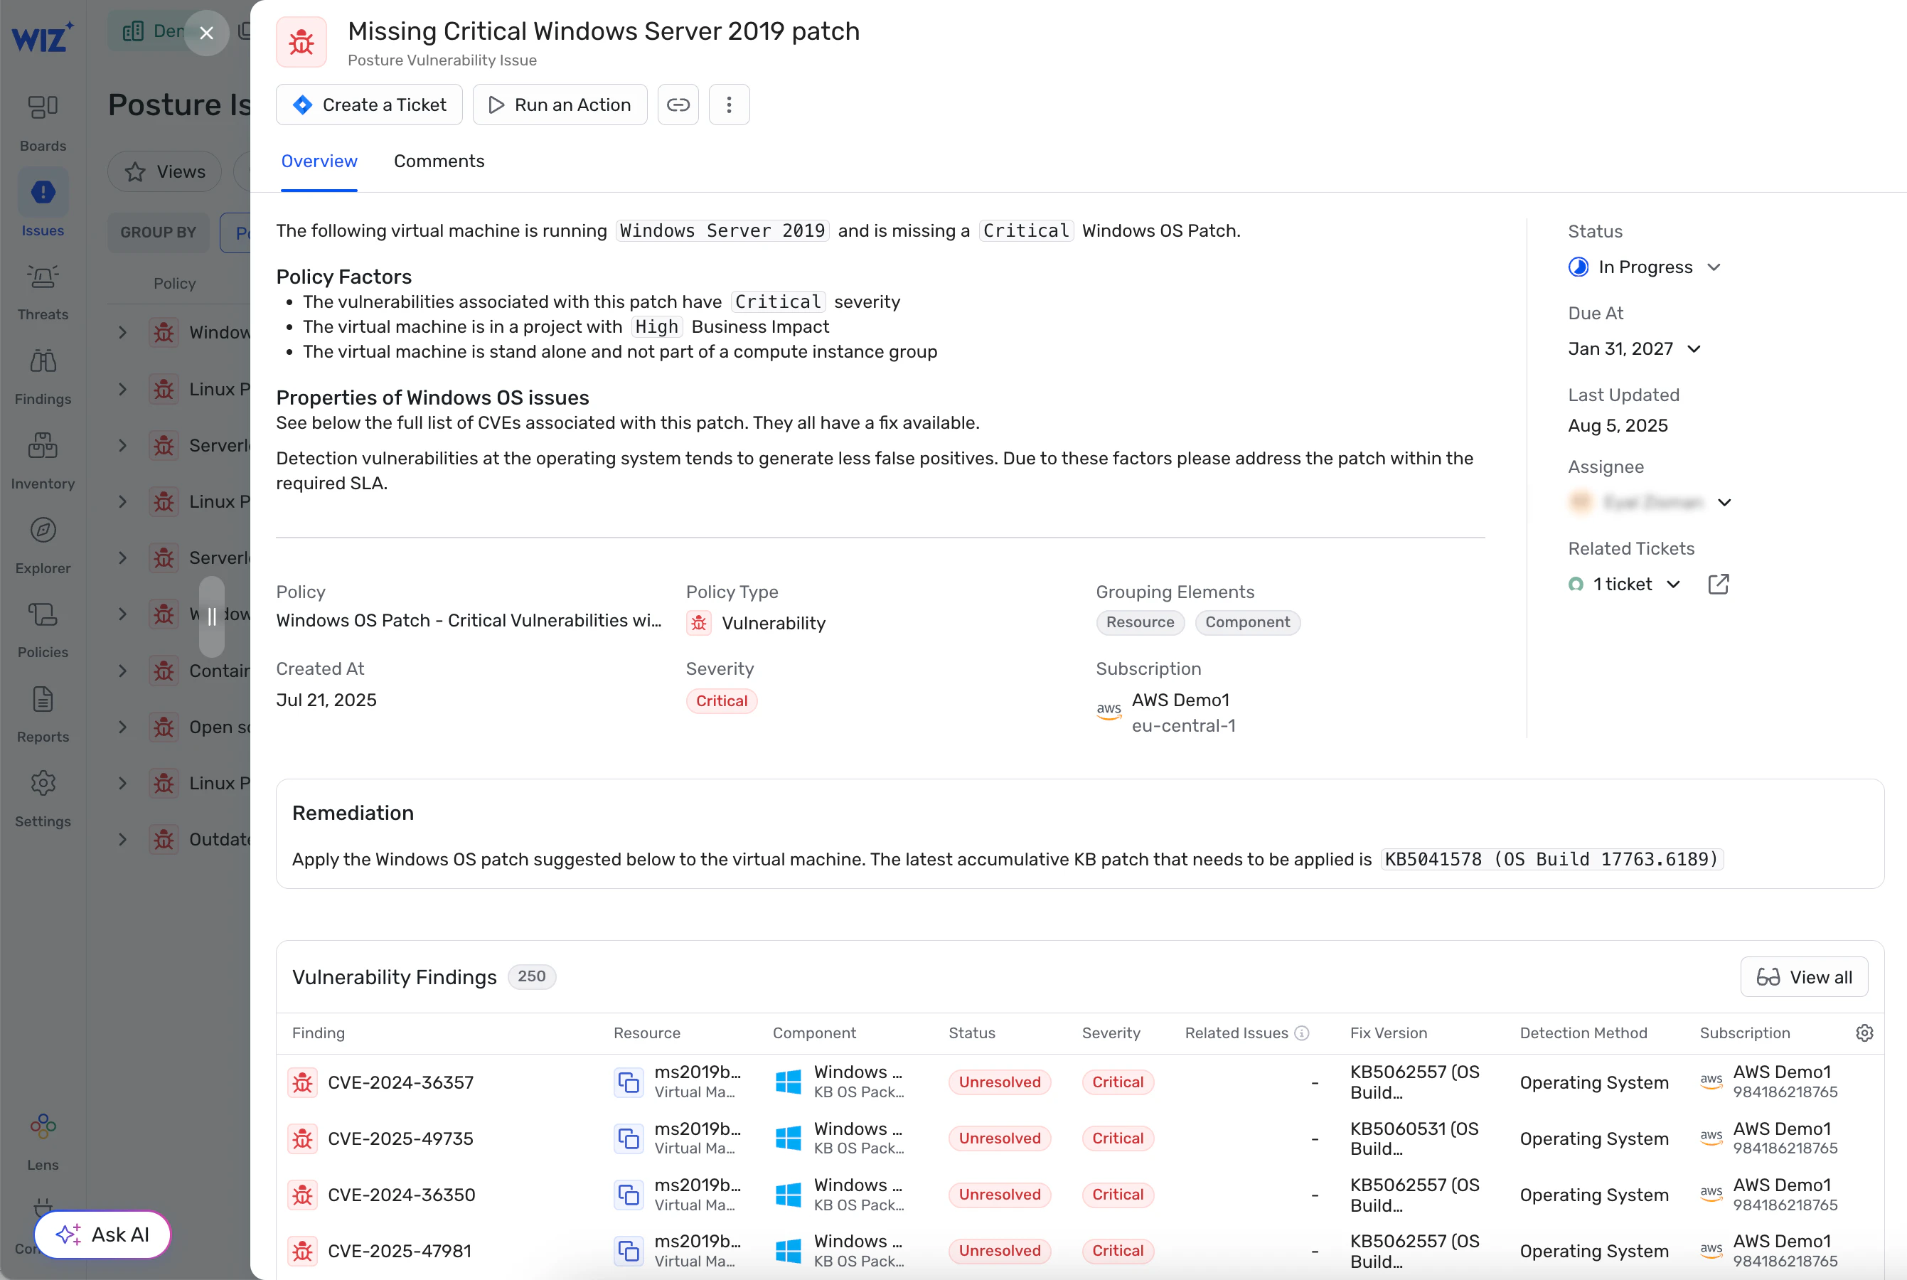The height and width of the screenshot is (1280, 1907).
Task: Click Windows logo in CVE-2024-36350 row
Action: point(789,1195)
